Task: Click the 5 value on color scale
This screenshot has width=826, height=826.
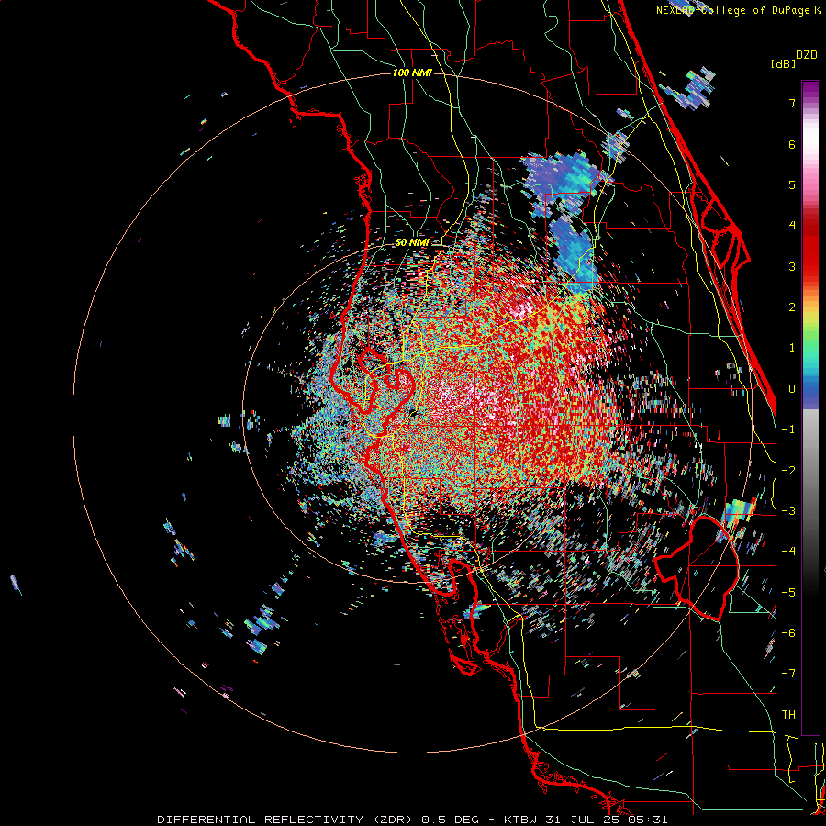Action: (x=792, y=184)
